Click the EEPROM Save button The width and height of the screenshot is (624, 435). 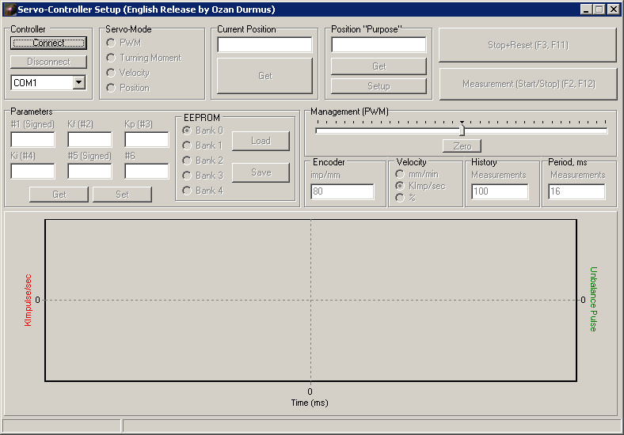[261, 172]
